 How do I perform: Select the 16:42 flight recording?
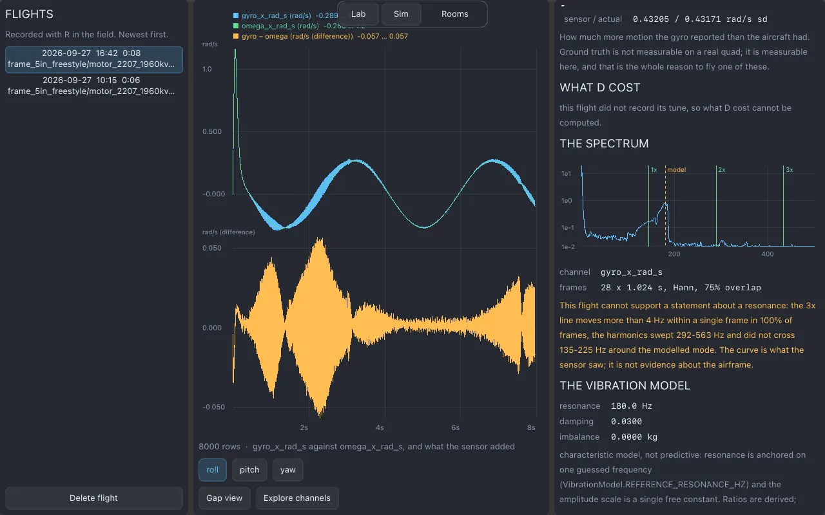(94, 59)
